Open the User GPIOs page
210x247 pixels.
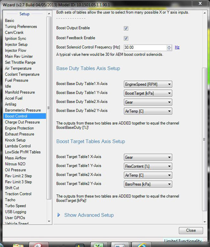click(x=15, y=218)
